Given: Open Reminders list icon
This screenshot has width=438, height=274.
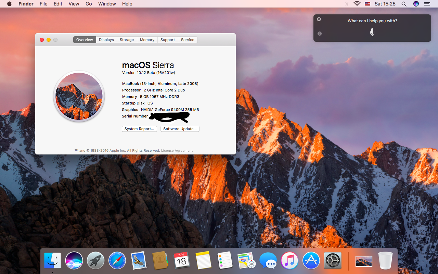Looking at the screenshot, I should click(225, 261).
